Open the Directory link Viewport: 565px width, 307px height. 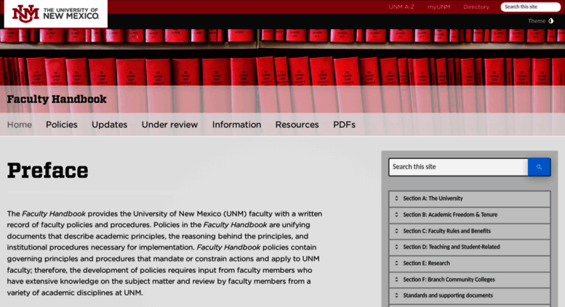pos(476,7)
